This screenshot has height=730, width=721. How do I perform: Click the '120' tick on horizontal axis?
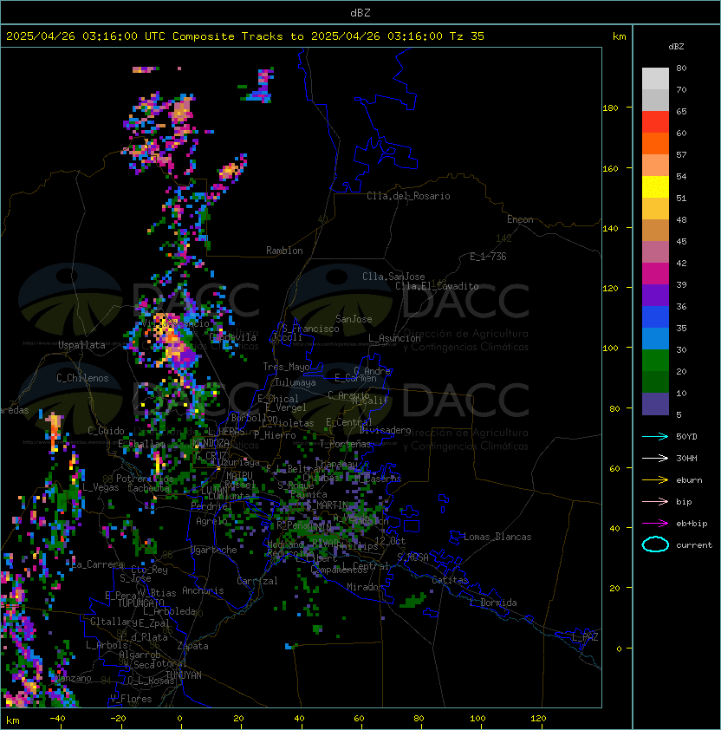(538, 719)
